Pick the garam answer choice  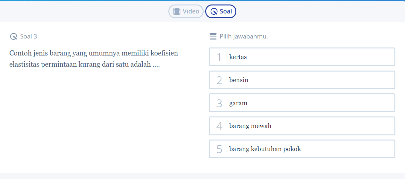[x=302, y=103]
